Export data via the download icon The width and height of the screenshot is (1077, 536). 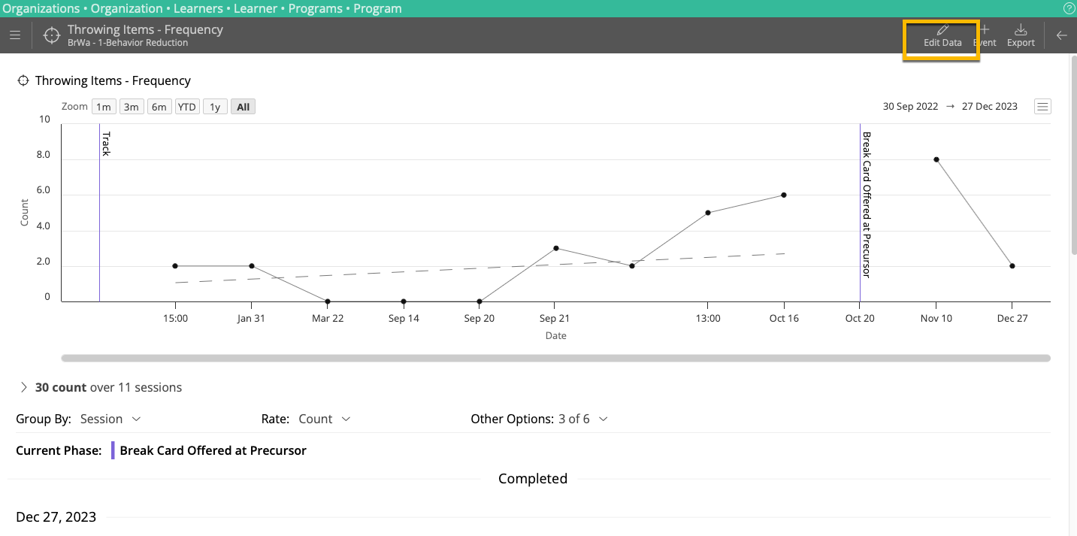(1020, 35)
